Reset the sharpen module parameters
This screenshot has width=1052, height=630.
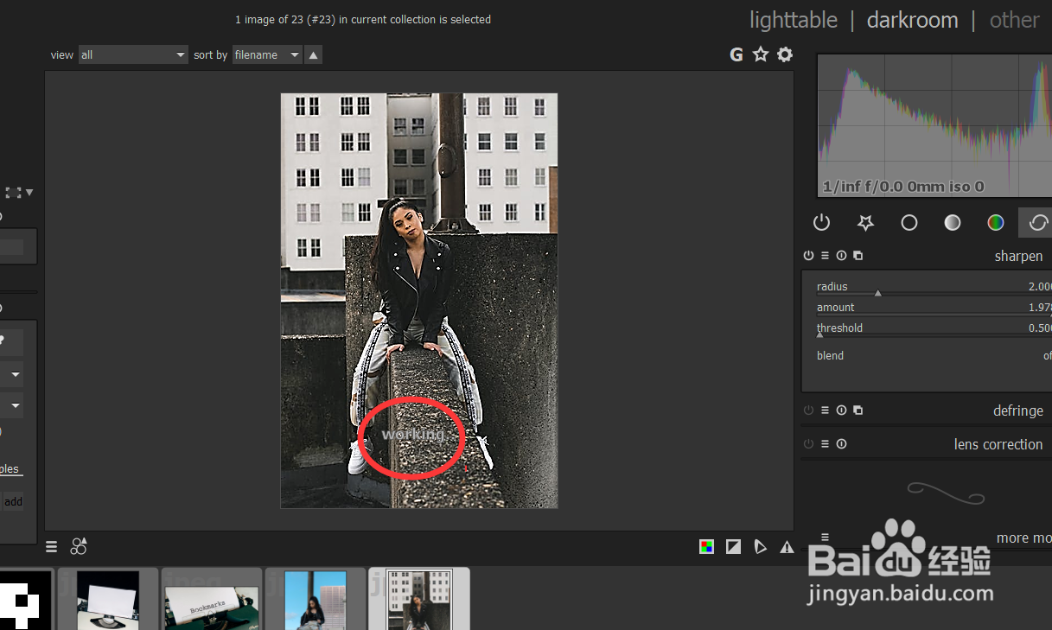pos(841,256)
